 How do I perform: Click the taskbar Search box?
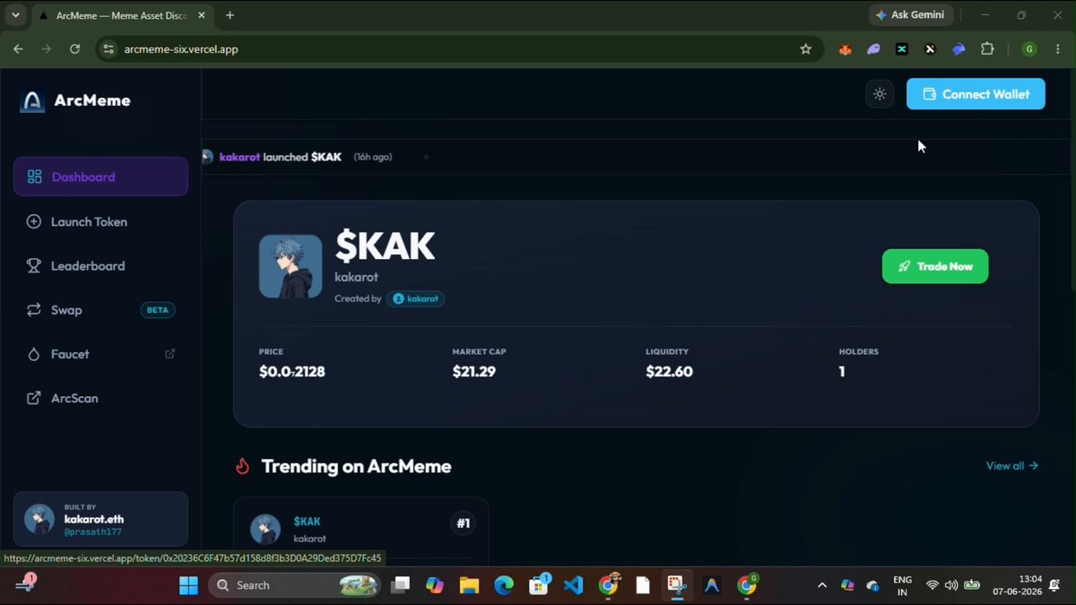point(294,585)
